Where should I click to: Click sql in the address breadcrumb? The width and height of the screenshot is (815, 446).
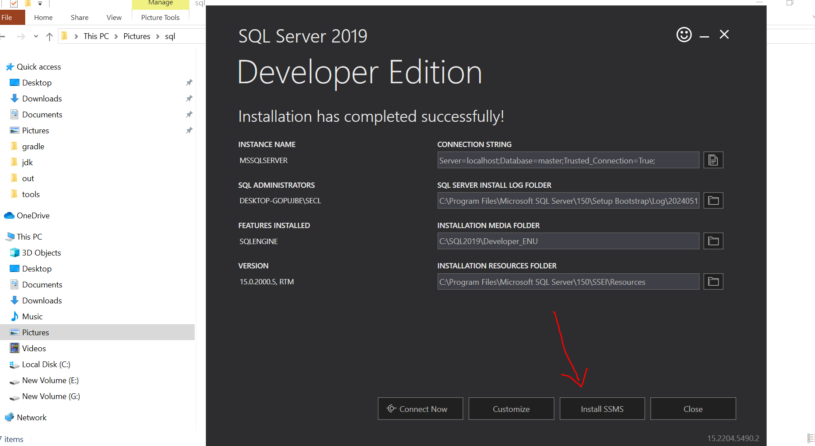pyautogui.click(x=170, y=36)
